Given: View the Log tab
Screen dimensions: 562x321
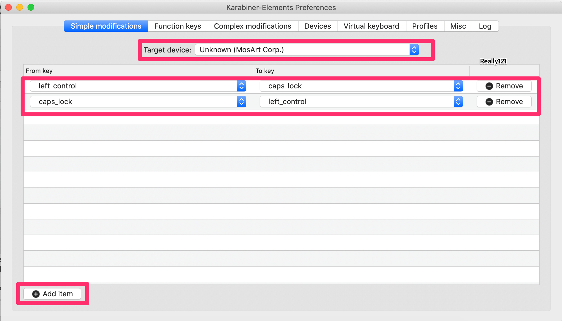Looking at the screenshot, I should 485,26.
